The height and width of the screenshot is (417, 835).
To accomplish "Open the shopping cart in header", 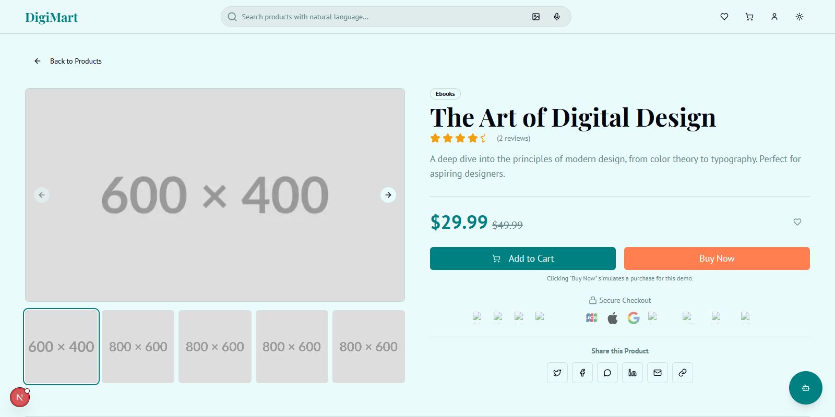I will 749,17.
